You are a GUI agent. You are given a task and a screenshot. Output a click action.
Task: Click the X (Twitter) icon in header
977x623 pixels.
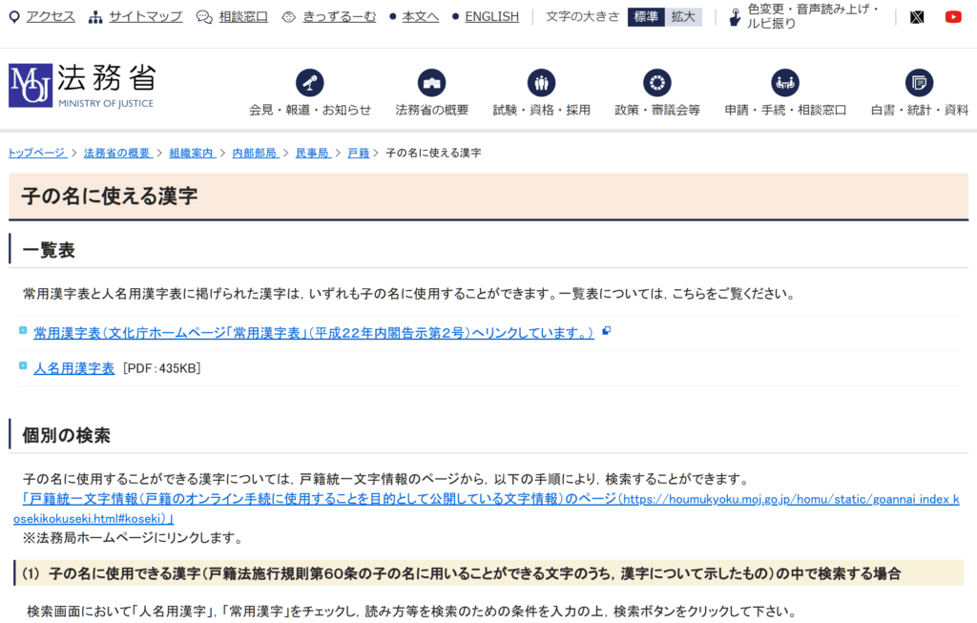917,16
